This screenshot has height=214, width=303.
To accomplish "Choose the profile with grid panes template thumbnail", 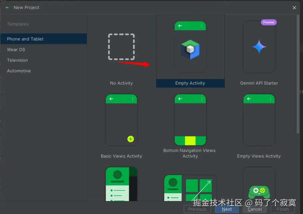I will click(x=190, y=188).
